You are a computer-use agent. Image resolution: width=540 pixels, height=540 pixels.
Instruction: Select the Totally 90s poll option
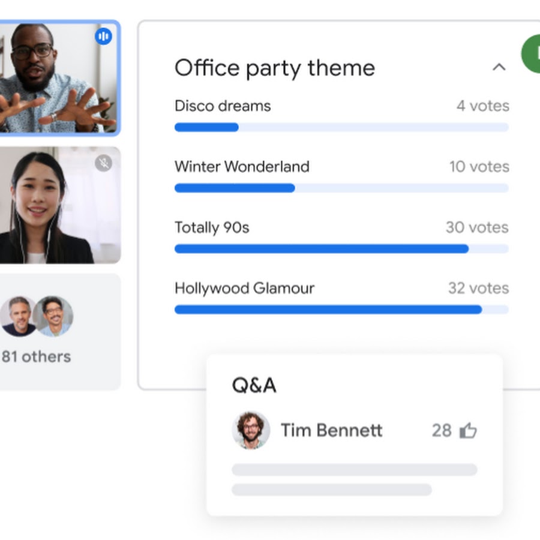pos(341,237)
